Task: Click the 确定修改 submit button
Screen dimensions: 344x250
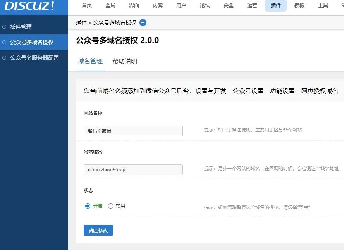Action: 98,230
